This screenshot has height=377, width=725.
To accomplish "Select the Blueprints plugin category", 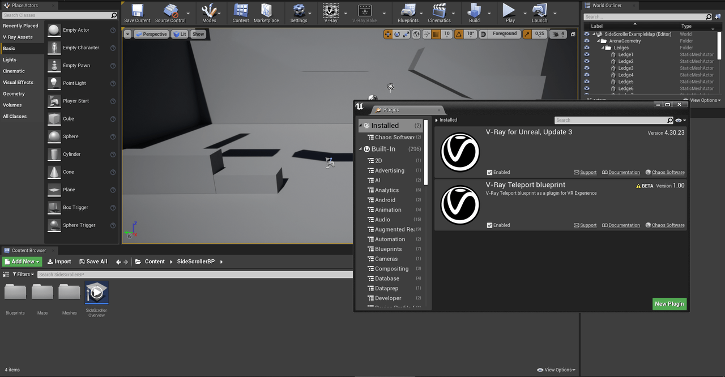I will (389, 249).
